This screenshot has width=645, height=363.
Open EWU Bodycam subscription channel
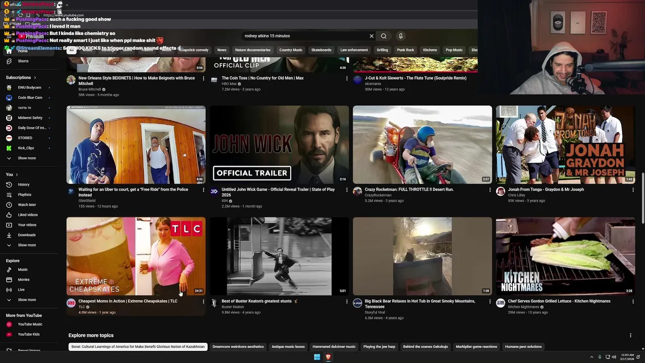(29, 88)
